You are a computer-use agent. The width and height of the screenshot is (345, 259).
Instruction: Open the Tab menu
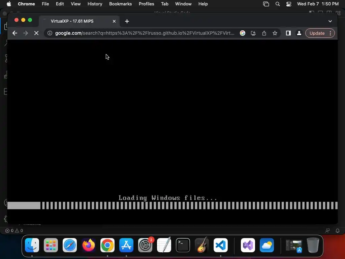coord(164,4)
